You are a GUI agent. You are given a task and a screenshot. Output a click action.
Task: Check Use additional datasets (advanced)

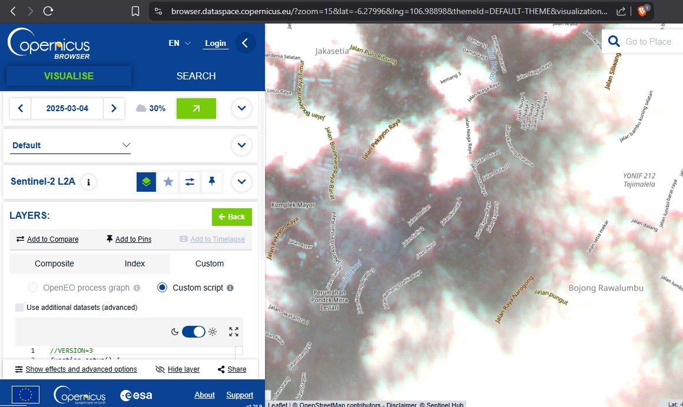pos(19,308)
